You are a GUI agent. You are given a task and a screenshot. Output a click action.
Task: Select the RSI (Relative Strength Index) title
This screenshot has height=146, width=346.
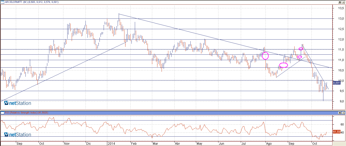[x=21, y=113]
